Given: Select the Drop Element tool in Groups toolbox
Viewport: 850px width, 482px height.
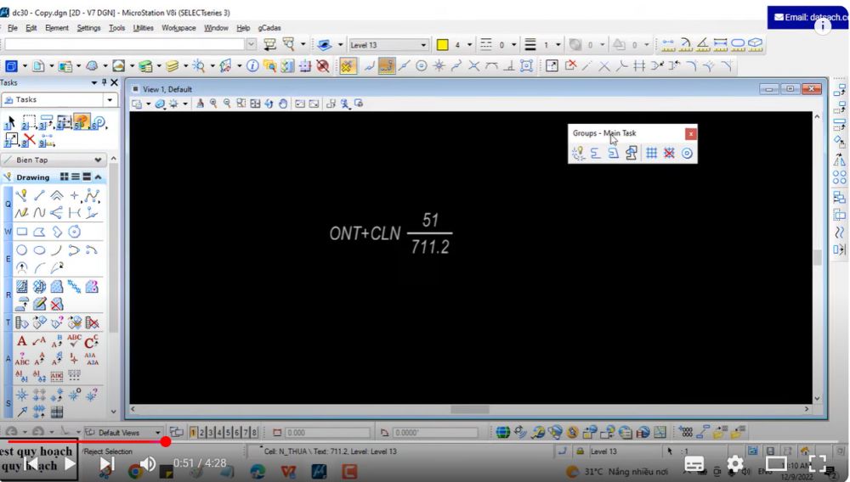Looking at the screenshot, I should 578,154.
